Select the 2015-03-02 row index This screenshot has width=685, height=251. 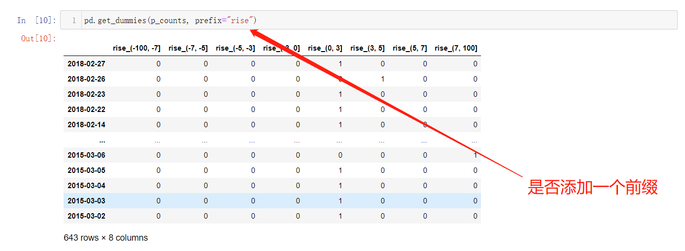pyautogui.click(x=86, y=216)
